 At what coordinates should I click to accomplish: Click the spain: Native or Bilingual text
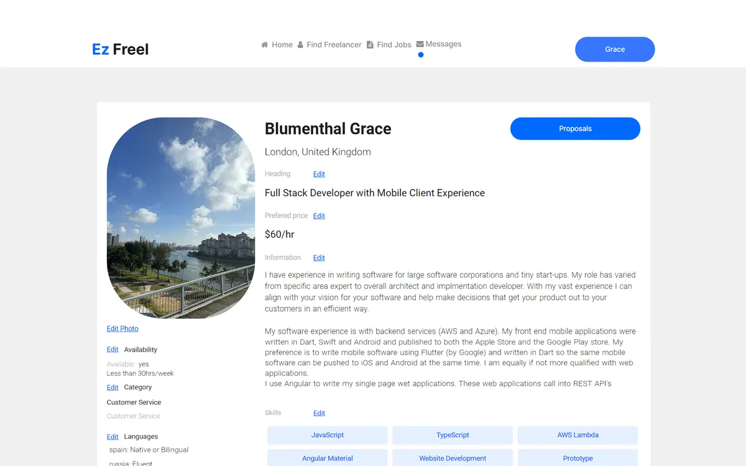[149, 450]
